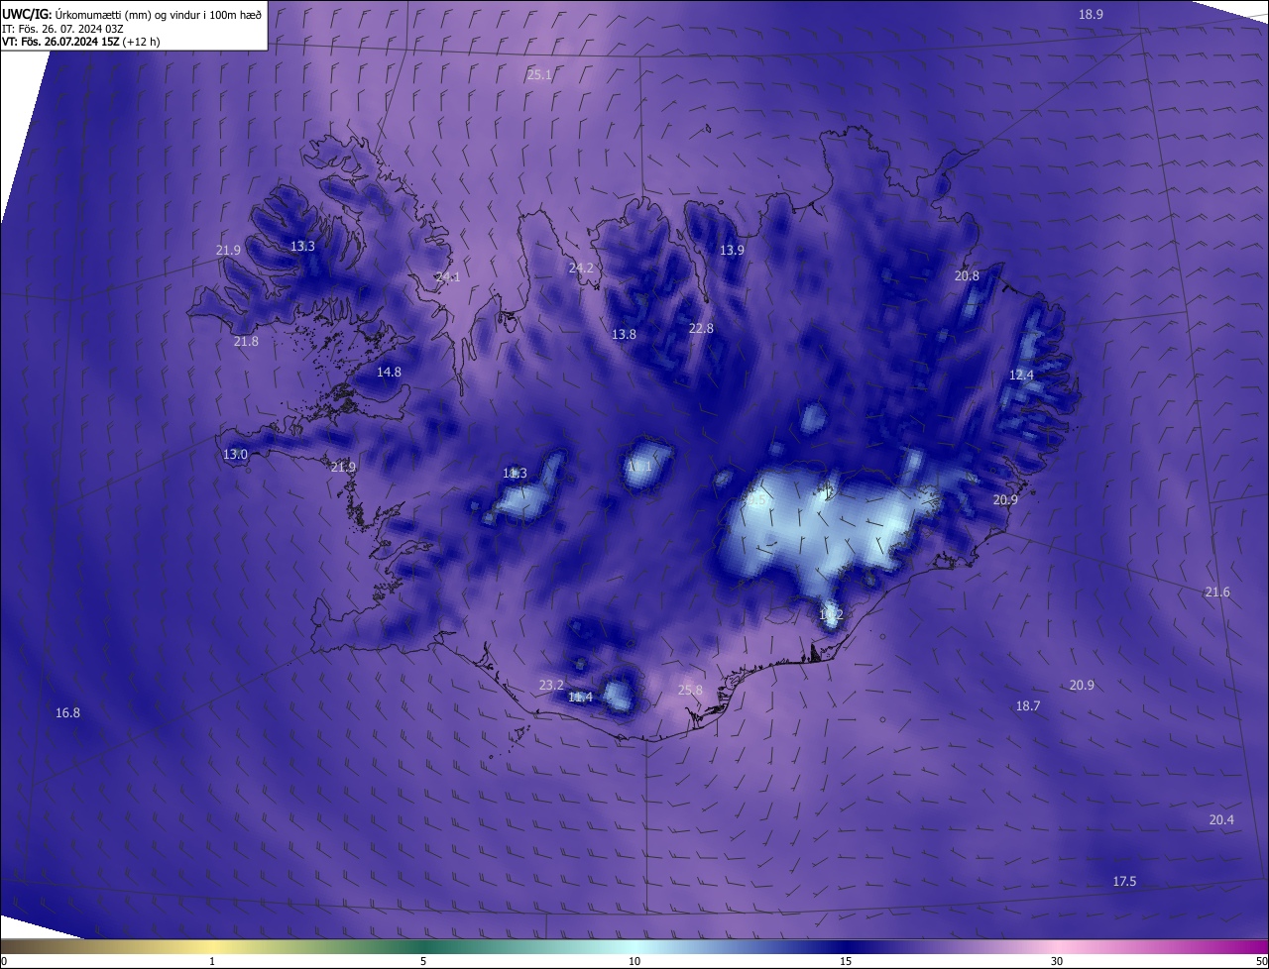Screen dimensions: 1269x969
Task: Select the 16.8 value over the southwest ocean
Action: tap(67, 713)
